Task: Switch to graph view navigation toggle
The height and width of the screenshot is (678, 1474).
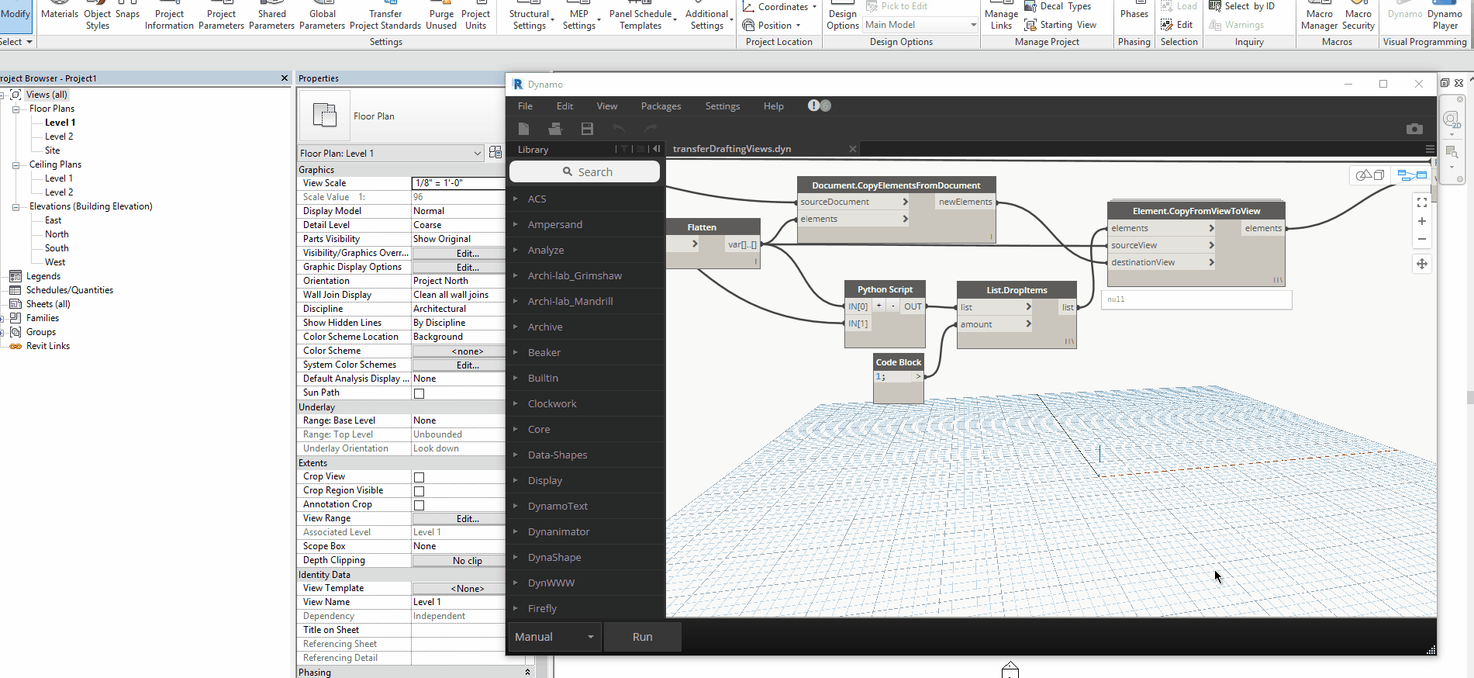Action: click(x=1412, y=175)
